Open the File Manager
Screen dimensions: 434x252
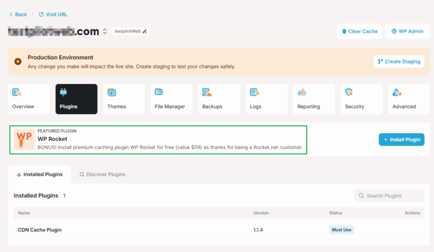(170, 99)
